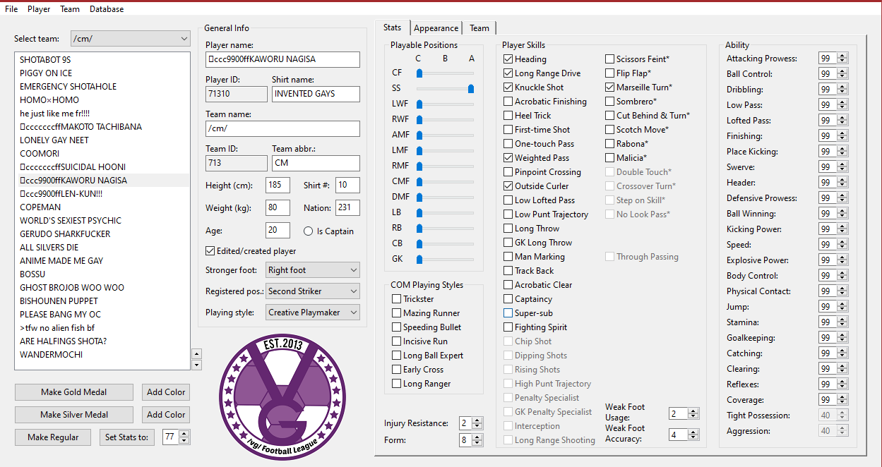Image resolution: width=882 pixels, height=467 pixels.
Task: Enable the Mazing Runner playing style
Action: [x=397, y=313]
